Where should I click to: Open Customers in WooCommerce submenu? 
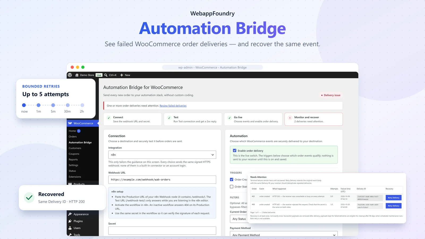pyautogui.click(x=75, y=148)
